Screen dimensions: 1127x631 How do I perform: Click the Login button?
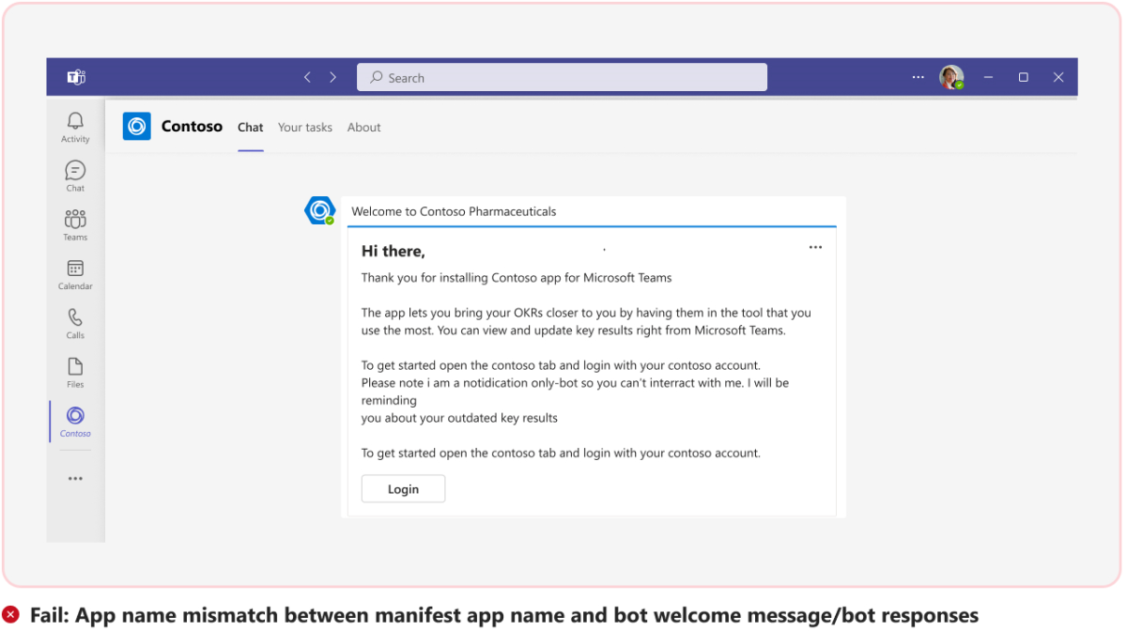click(403, 488)
